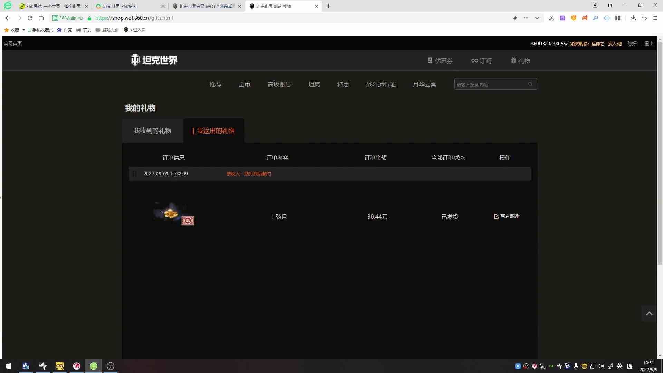The width and height of the screenshot is (663, 373).
Task: Select the 特惠 navigation item
Action: coord(343,84)
